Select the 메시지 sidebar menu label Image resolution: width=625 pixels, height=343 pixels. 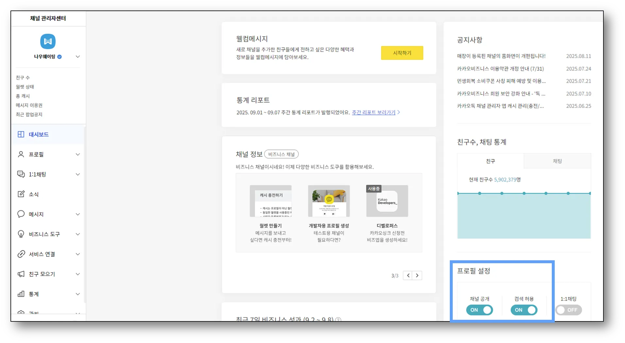coord(36,214)
